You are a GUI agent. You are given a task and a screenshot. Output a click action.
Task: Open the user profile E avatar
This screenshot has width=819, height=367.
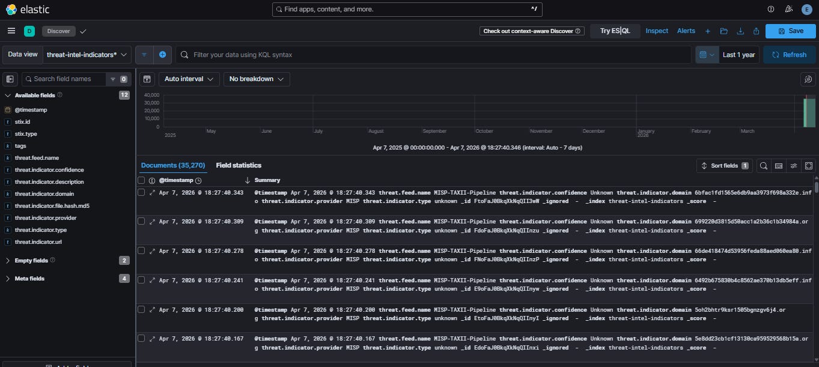(x=806, y=9)
